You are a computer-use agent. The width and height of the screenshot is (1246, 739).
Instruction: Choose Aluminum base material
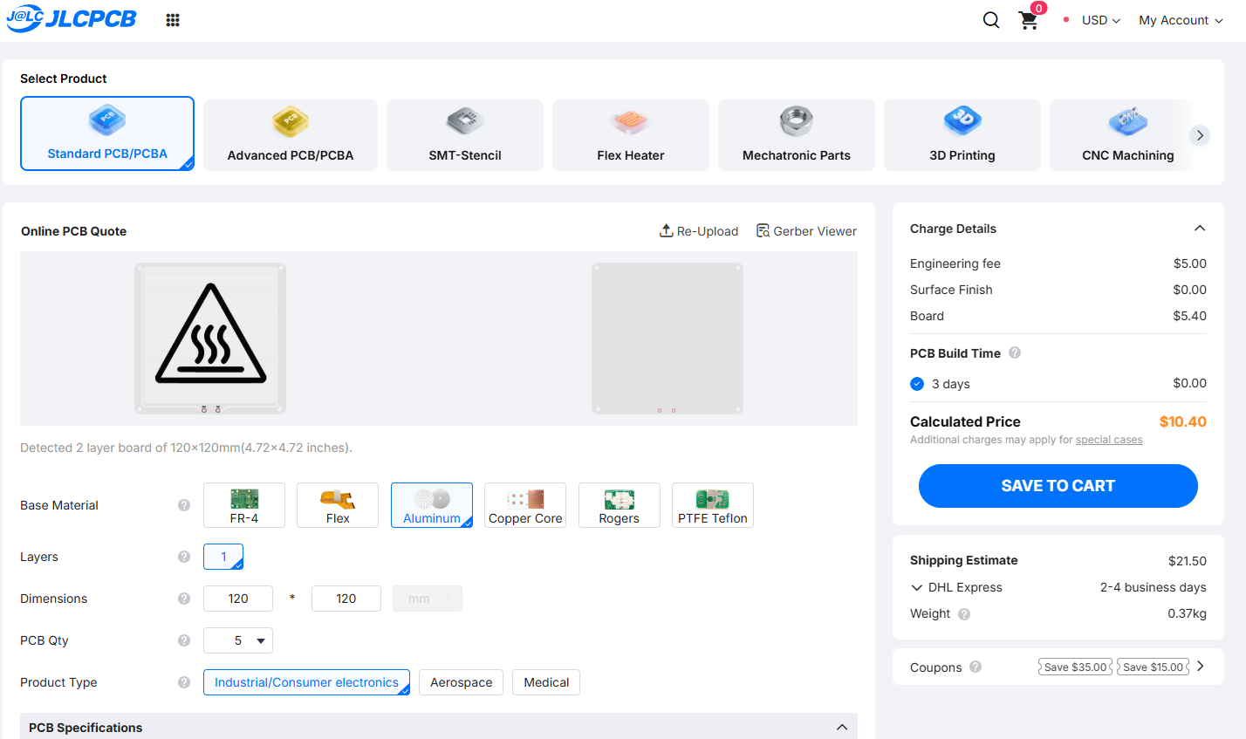click(432, 505)
